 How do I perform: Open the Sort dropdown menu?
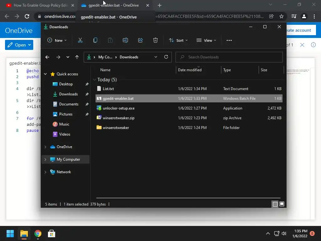(x=178, y=40)
